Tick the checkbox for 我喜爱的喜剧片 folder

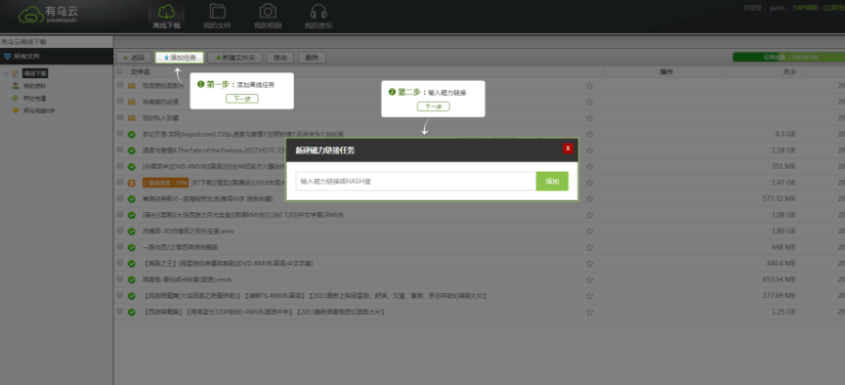(119, 85)
